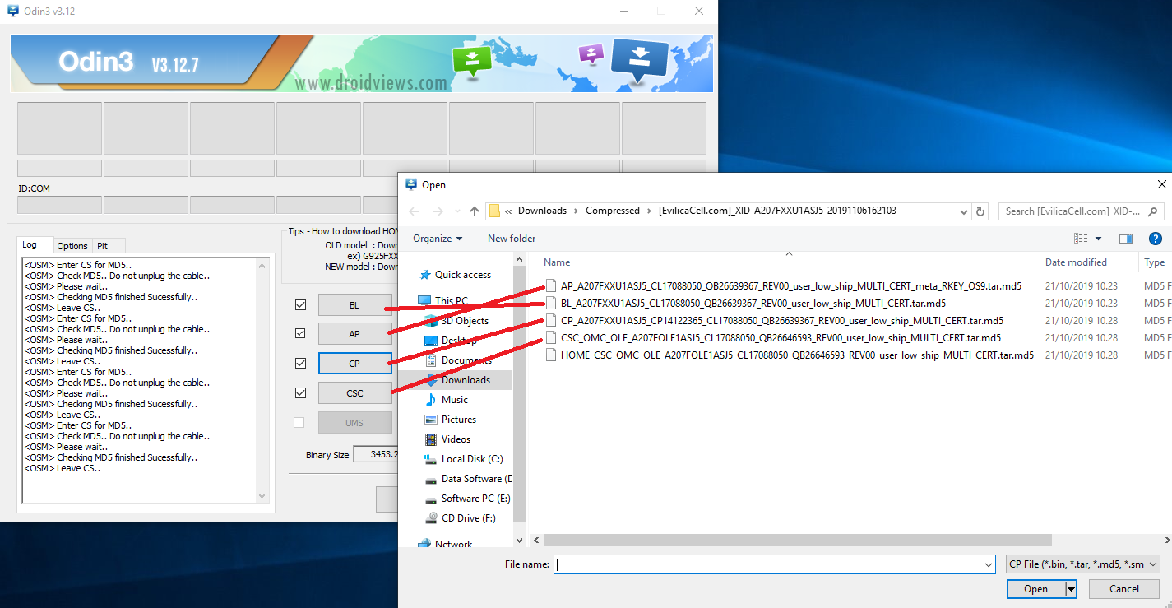This screenshot has height=608, width=1172.
Task: Uncheck the AP checkbox in Odin
Action: [x=300, y=334]
